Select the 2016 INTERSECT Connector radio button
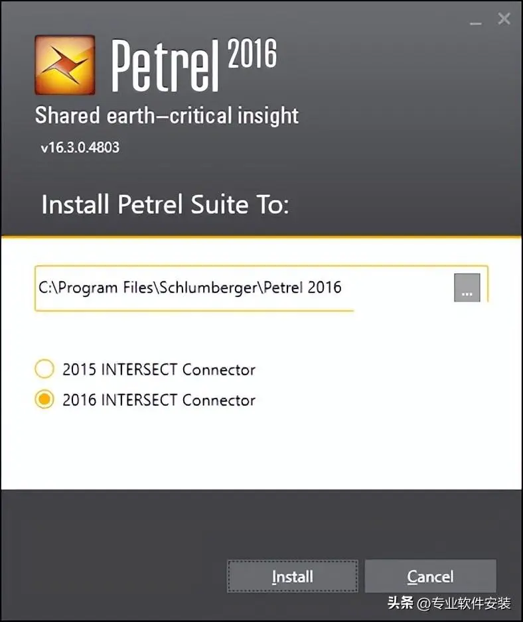The height and width of the screenshot is (622, 523). pos(44,399)
